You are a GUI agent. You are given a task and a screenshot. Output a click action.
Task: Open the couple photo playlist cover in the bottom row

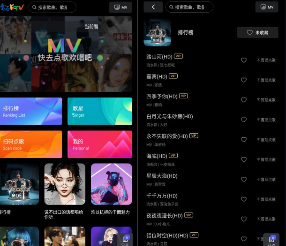(65, 236)
